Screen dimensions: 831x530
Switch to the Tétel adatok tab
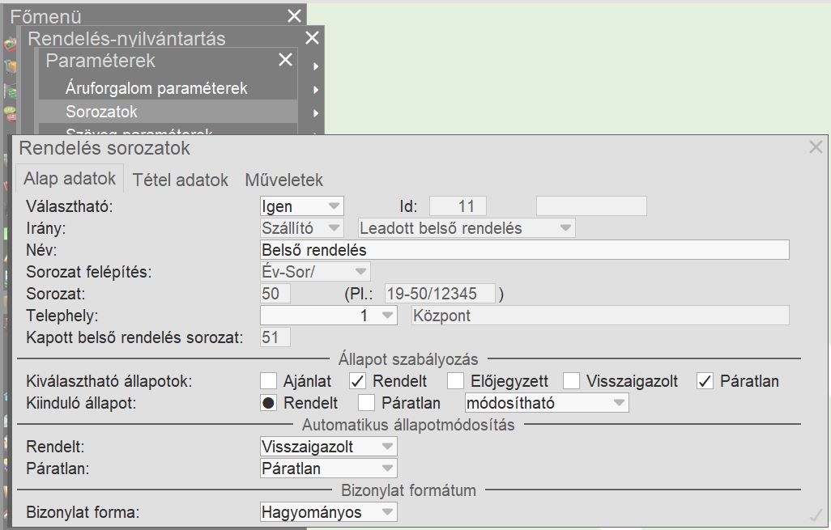click(180, 180)
